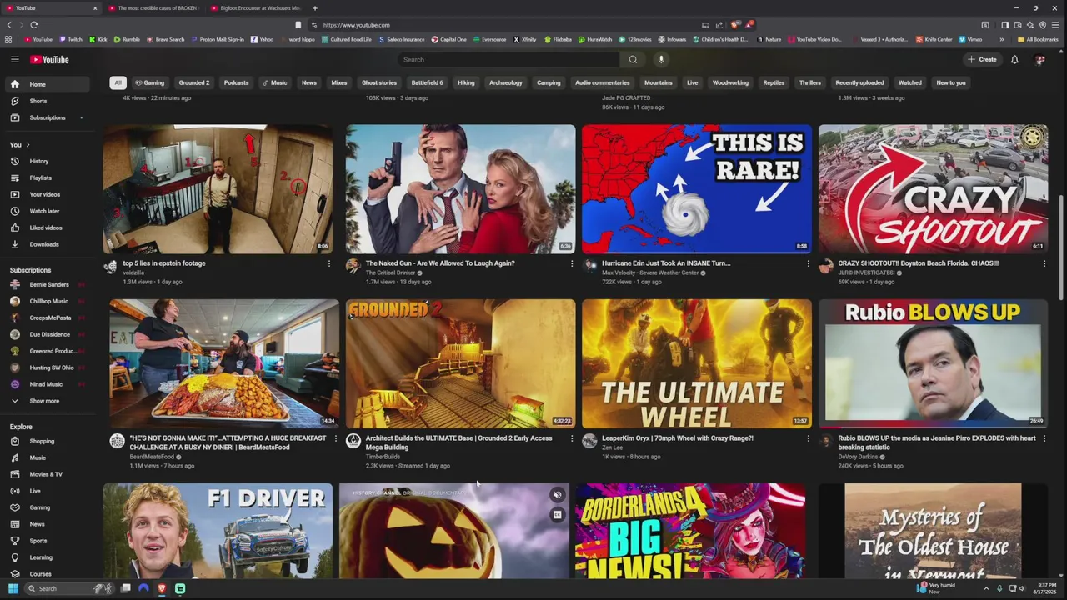Click the Create button
This screenshot has width=1067, height=600.
(x=982, y=59)
